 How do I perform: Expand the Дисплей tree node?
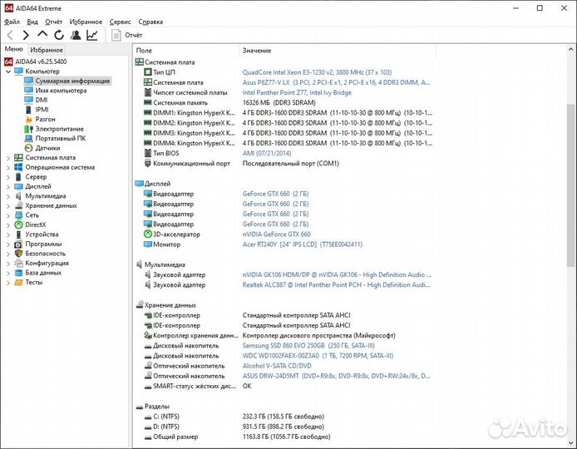point(8,186)
